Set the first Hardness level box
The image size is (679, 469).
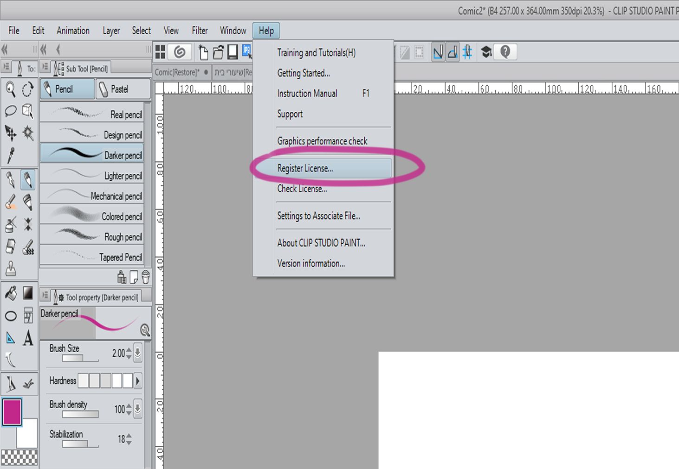pos(83,381)
